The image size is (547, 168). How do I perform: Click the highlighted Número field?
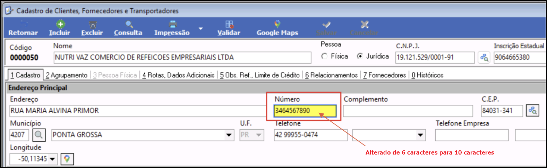[305, 111]
